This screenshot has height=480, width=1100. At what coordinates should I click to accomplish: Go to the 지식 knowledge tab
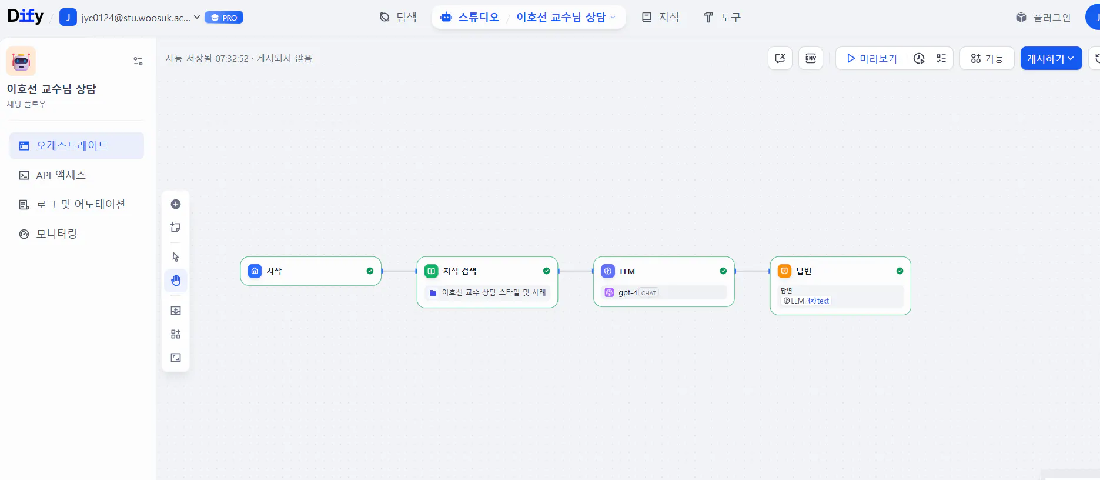point(660,18)
